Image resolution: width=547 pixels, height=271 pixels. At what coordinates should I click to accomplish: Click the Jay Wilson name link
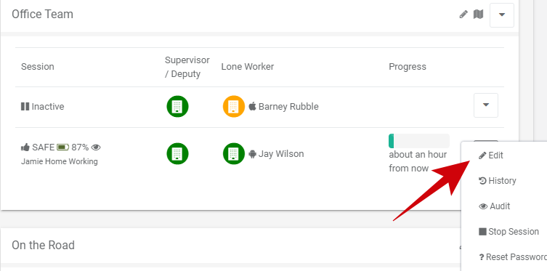point(281,154)
